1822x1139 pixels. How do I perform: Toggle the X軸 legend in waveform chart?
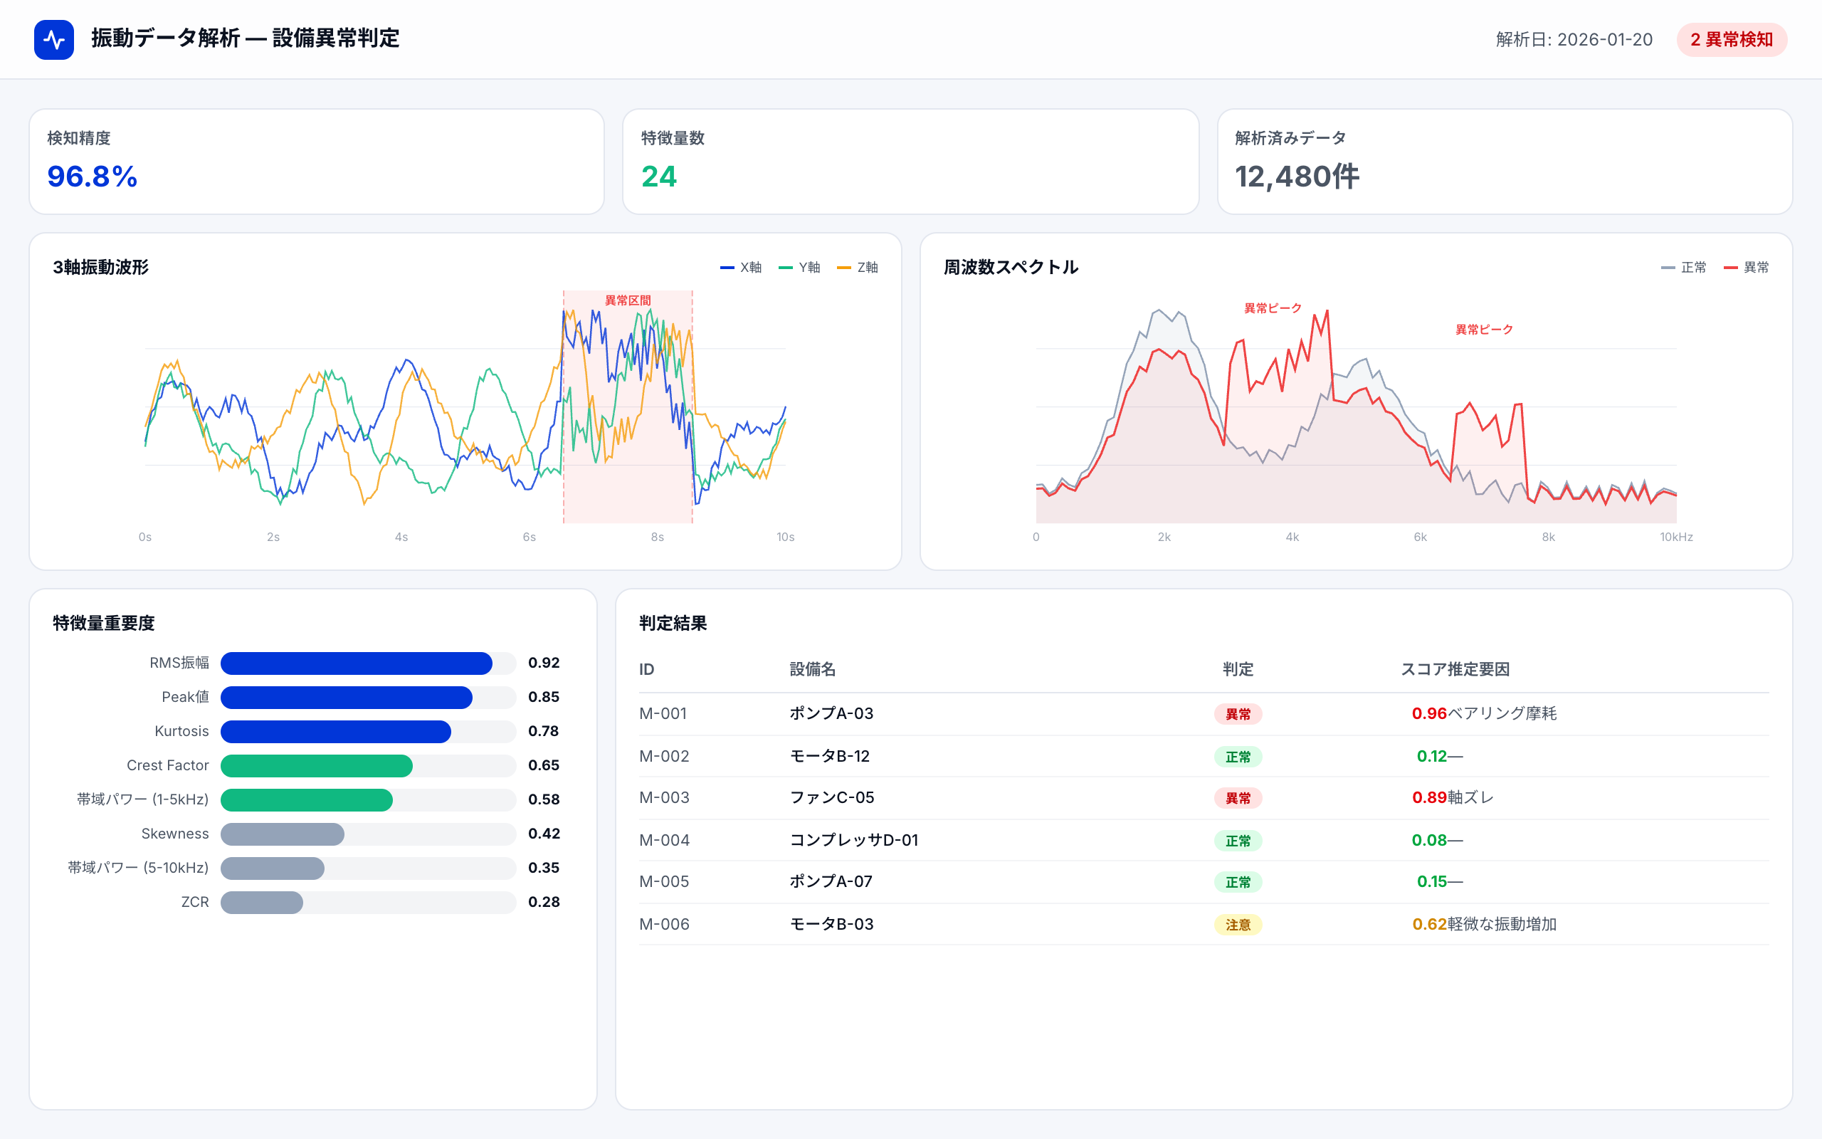[741, 268]
